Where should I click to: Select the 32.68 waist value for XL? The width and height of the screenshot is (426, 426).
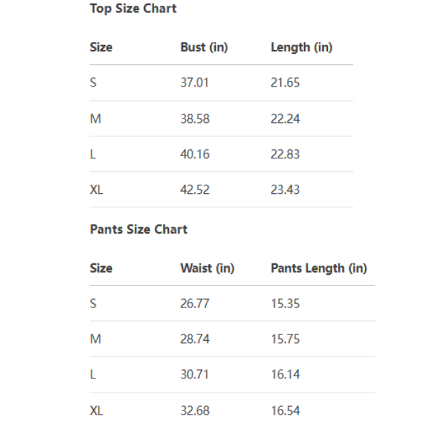tap(195, 410)
